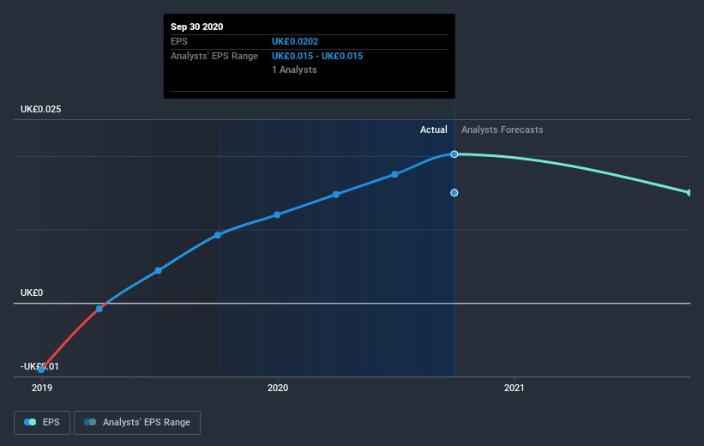Click the UK£0.015 - UK£0.015 range value
704x446 pixels.
(x=317, y=56)
